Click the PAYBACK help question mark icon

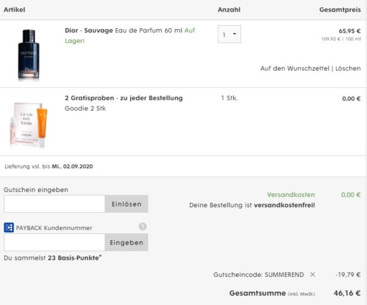pyautogui.click(x=143, y=227)
